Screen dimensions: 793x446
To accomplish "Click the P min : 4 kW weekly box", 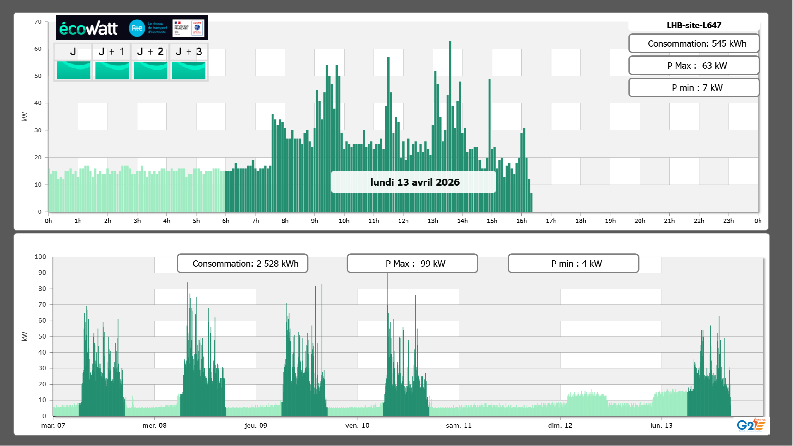I will coord(574,264).
